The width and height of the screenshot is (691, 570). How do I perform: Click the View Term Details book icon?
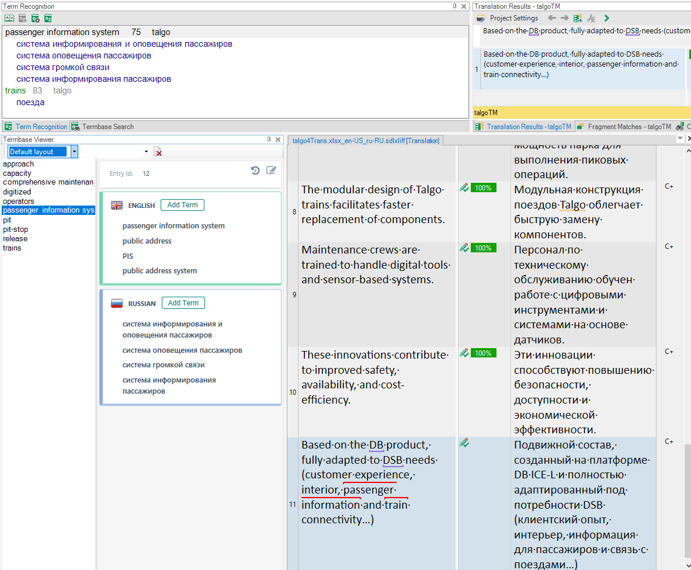9,18
